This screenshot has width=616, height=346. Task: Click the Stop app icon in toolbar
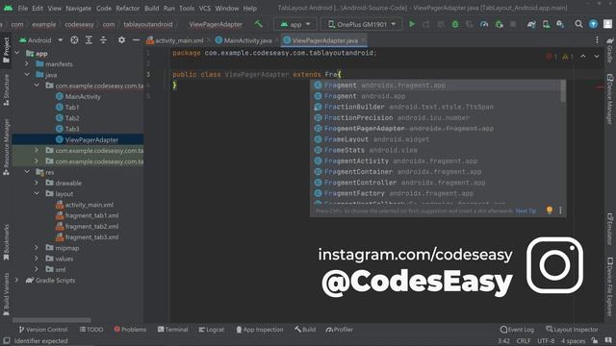[513, 24]
